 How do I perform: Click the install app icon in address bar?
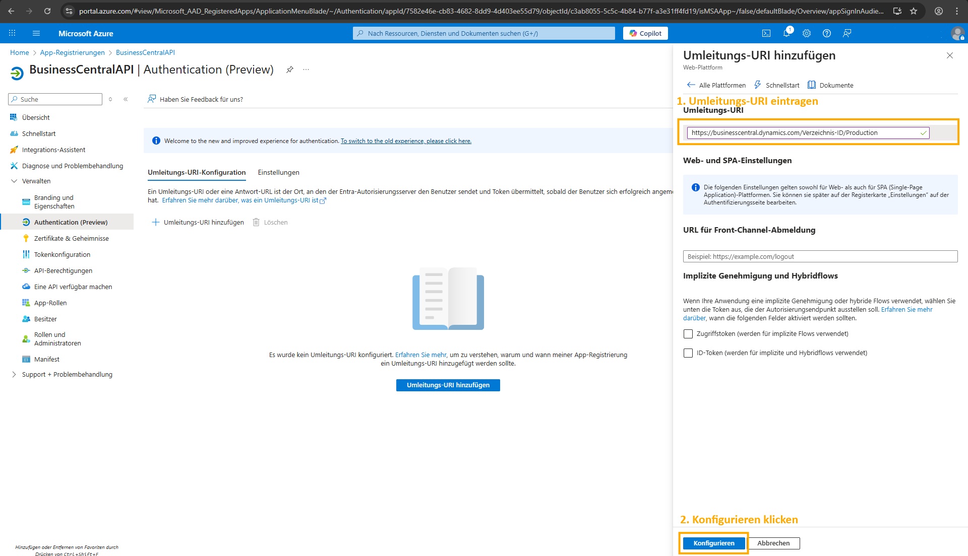point(897,11)
